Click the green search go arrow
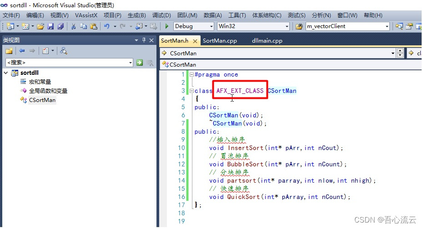The image size is (423, 228). (140, 63)
